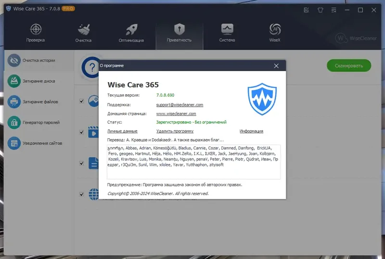Click the document history icon
This screenshot has height=259, width=385.
93,163
